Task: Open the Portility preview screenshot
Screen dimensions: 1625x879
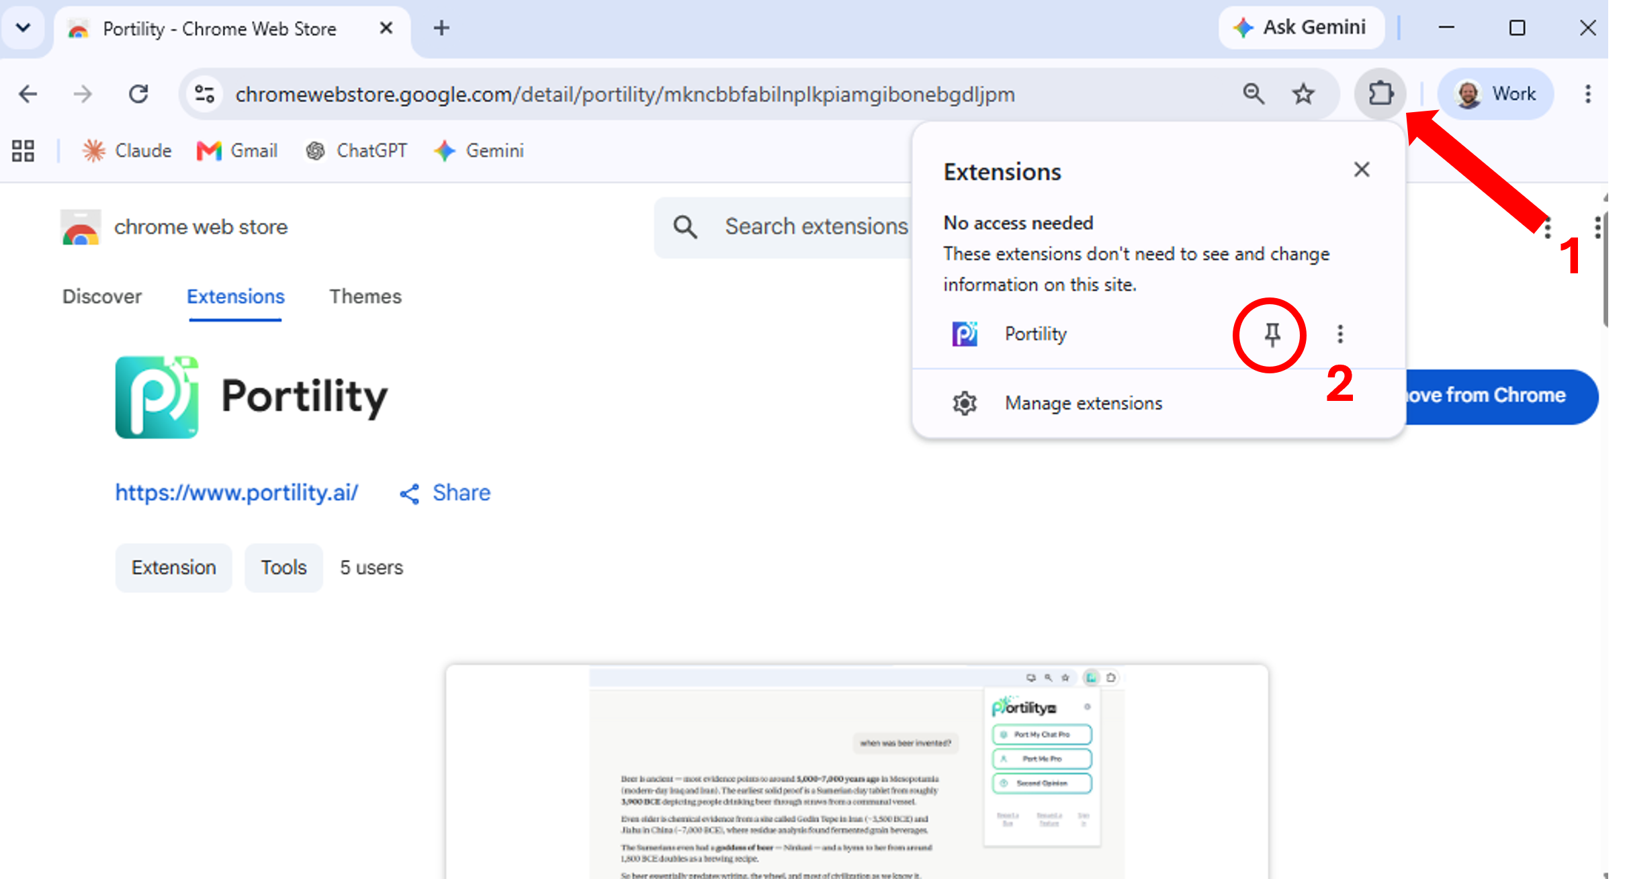Action: point(857,772)
